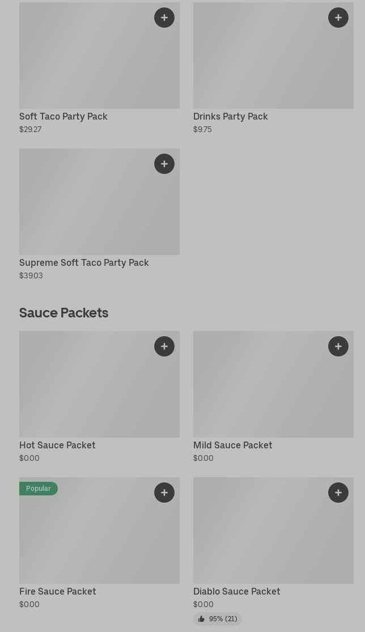This screenshot has width=365, height=632.
Task: Open the 95% (21) rating pill
Action: [218, 619]
